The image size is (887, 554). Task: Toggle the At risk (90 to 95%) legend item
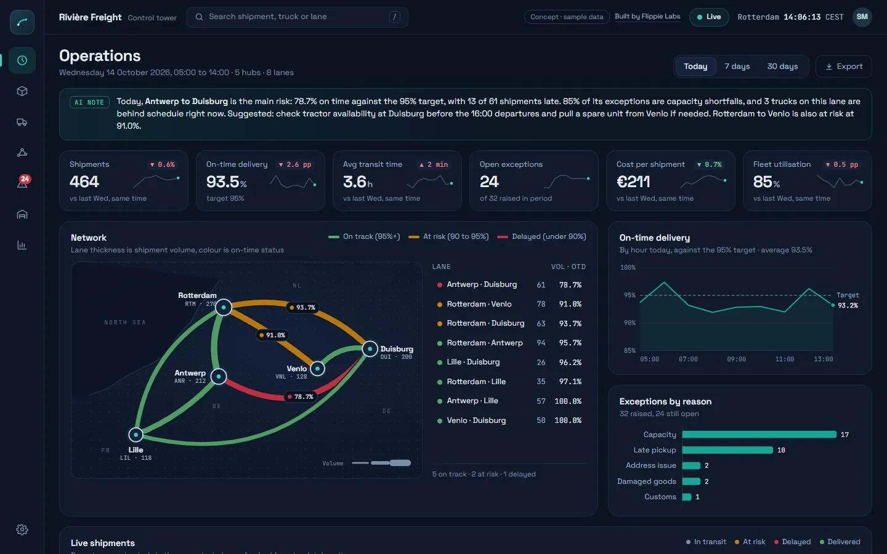point(448,236)
